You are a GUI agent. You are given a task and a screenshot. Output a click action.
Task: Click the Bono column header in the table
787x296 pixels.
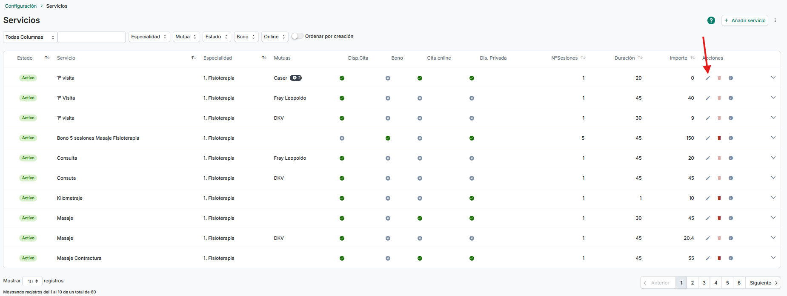pos(397,58)
